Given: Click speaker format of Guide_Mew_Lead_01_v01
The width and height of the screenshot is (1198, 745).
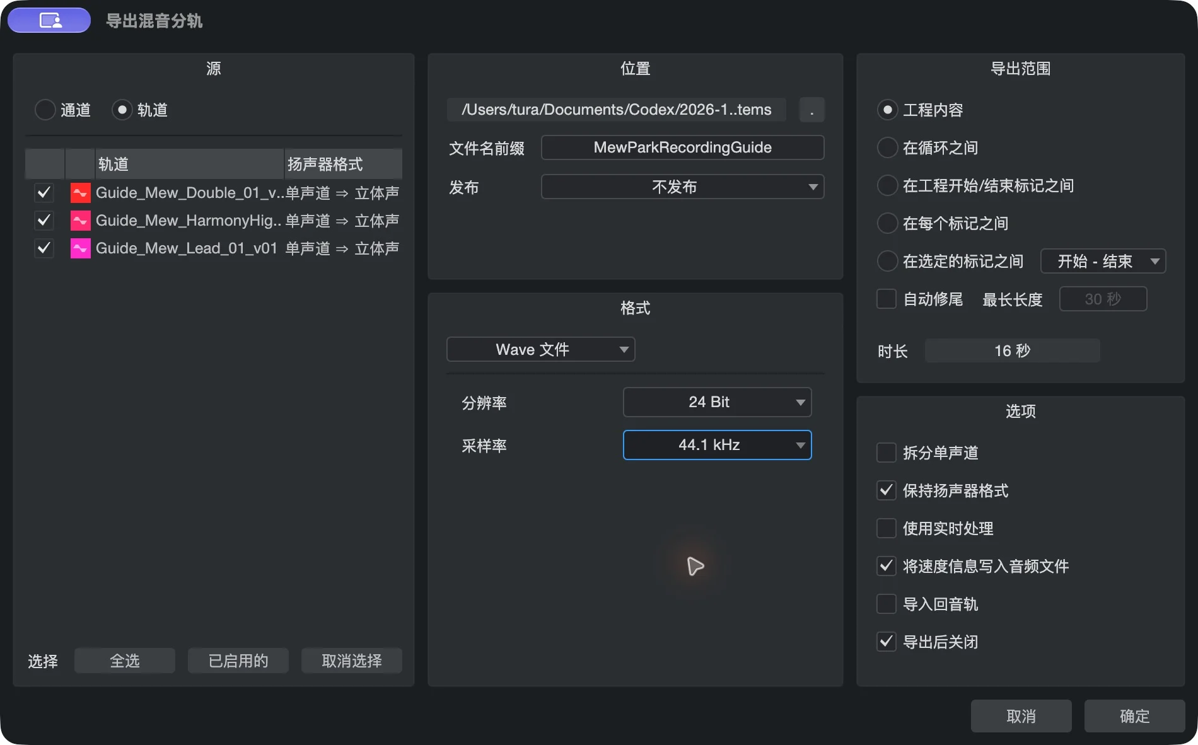Looking at the screenshot, I should click(x=342, y=248).
